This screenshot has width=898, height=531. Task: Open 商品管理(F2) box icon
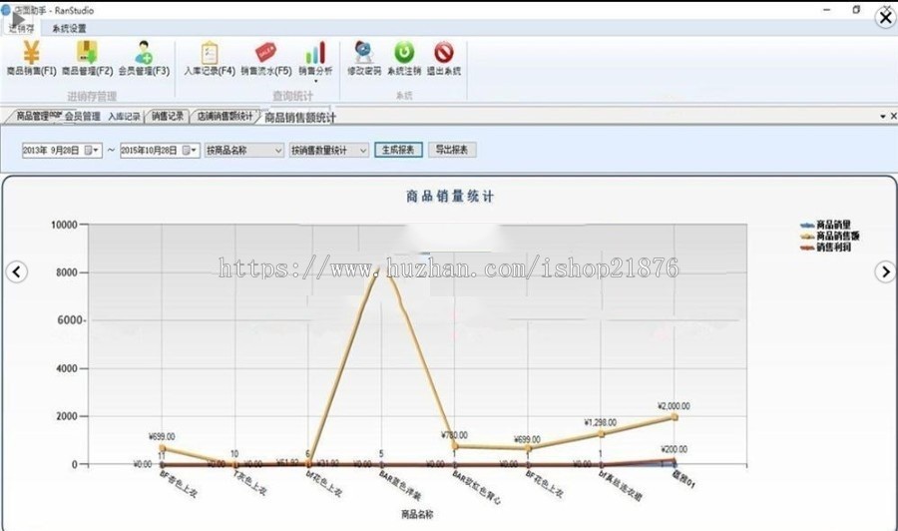click(x=87, y=52)
